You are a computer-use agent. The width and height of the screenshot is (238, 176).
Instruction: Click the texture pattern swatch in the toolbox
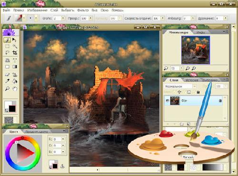point(9,120)
